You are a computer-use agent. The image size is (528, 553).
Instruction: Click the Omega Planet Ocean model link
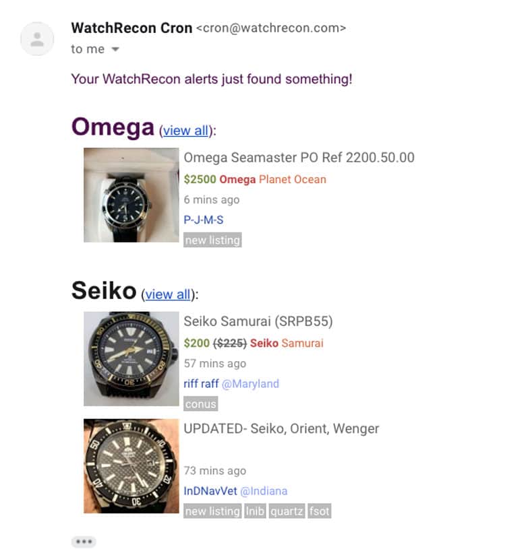coord(293,179)
